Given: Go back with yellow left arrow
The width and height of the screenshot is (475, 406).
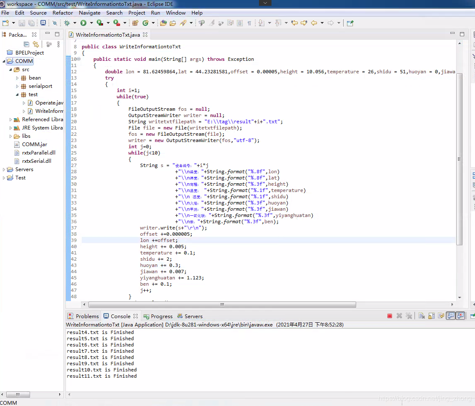Looking at the screenshot, I should click(x=314, y=23).
